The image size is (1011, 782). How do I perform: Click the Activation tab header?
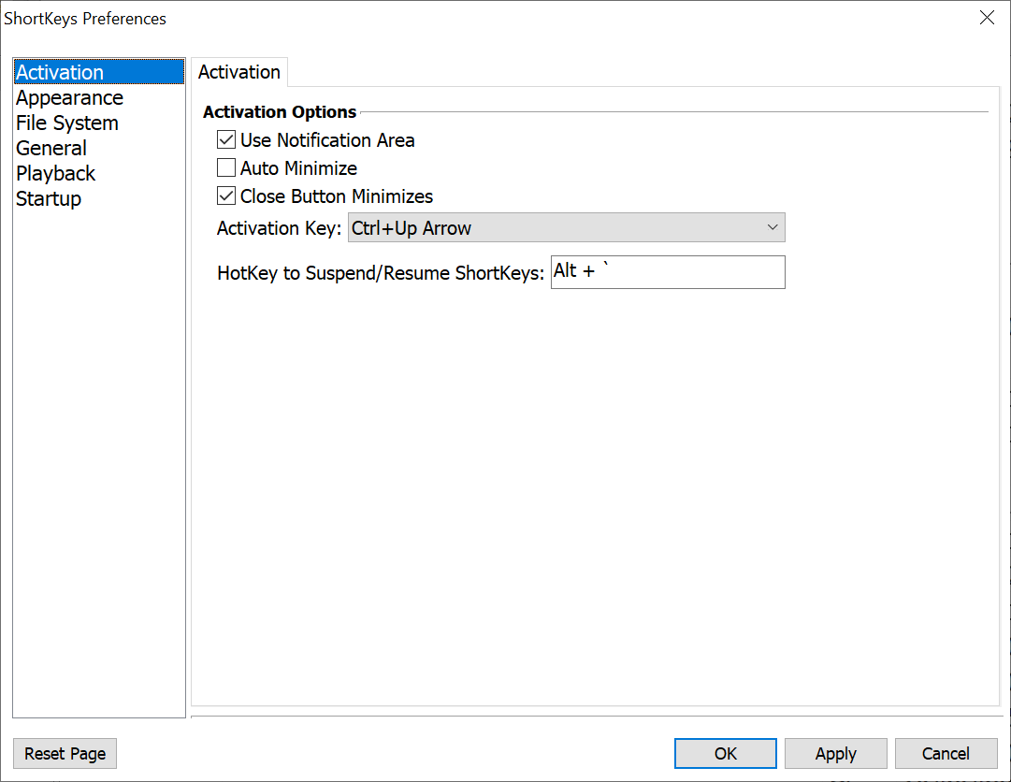[x=239, y=72]
